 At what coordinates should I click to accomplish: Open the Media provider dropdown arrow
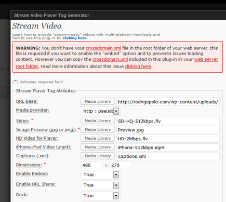116,111
